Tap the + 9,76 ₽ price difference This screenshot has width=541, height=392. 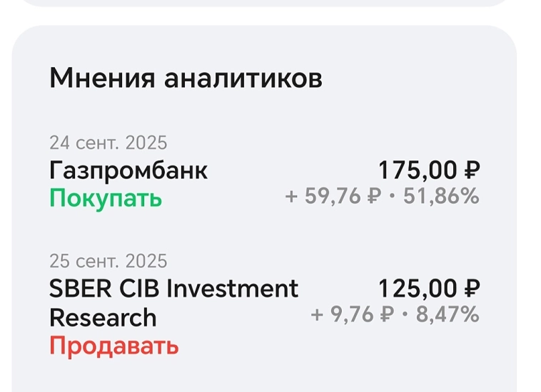[352, 314]
